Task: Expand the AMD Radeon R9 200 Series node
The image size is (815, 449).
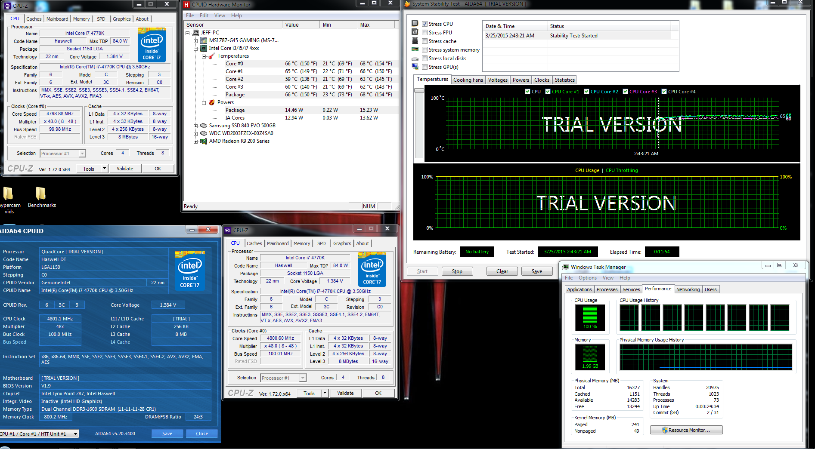Action: (196, 141)
